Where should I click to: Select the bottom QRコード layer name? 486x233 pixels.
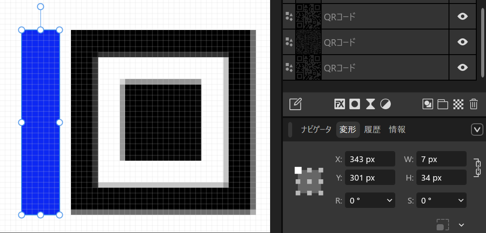click(x=339, y=67)
